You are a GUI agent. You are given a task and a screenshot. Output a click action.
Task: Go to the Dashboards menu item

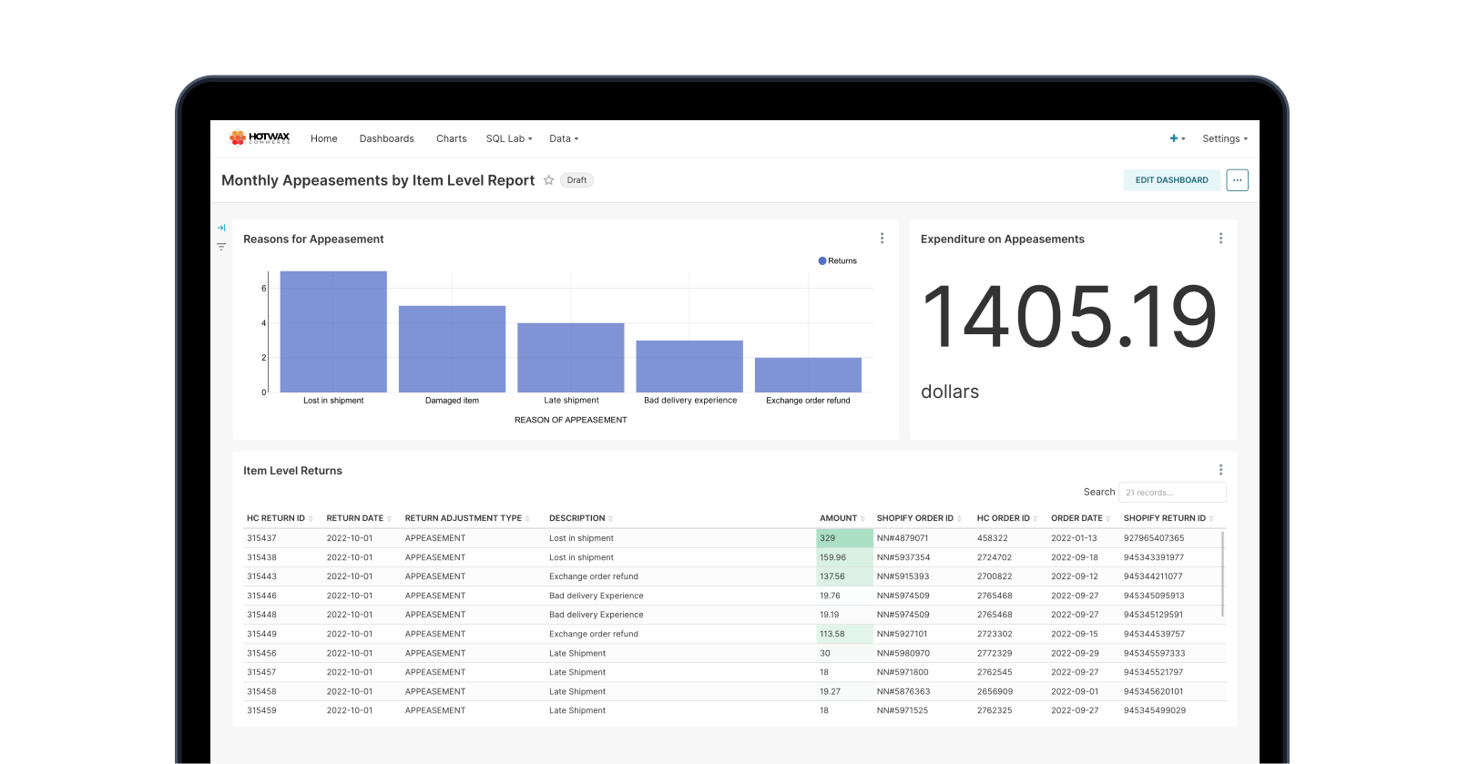coord(386,139)
